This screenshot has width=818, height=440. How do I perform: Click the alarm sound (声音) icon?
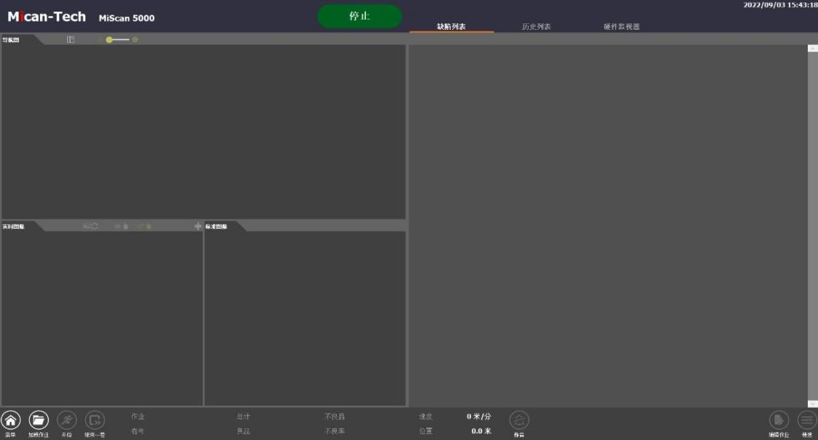coord(518,420)
